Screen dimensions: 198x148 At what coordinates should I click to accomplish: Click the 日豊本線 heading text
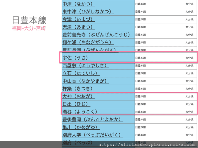pyautogui.click(x=29, y=20)
